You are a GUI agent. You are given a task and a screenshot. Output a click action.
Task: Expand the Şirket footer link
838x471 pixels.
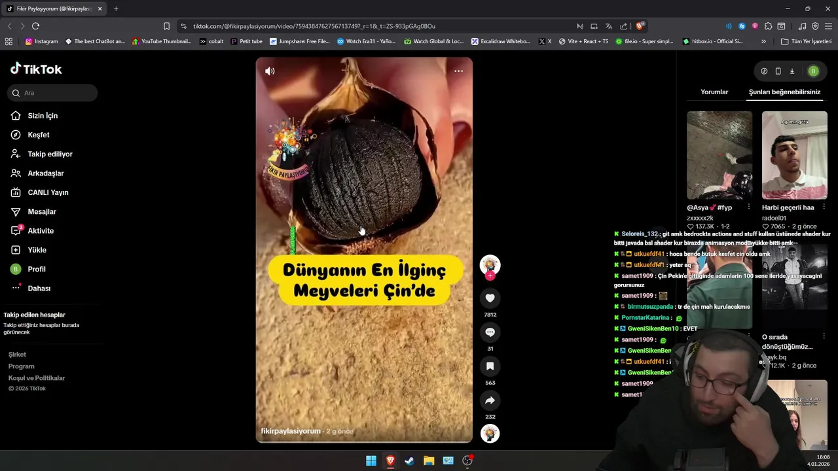coord(17,355)
